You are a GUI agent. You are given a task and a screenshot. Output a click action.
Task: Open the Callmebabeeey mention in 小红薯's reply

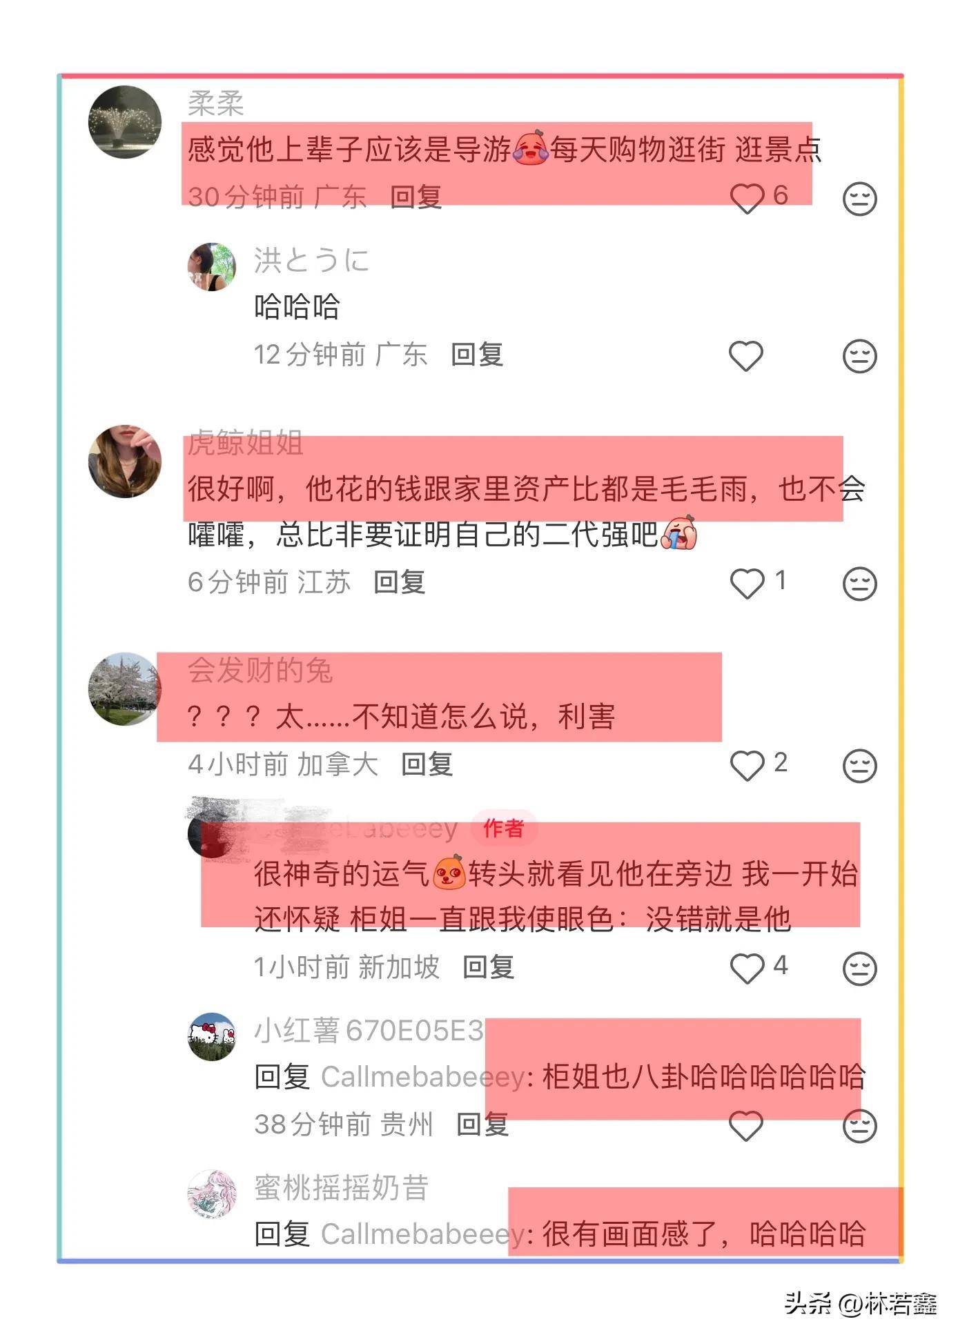(423, 1076)
